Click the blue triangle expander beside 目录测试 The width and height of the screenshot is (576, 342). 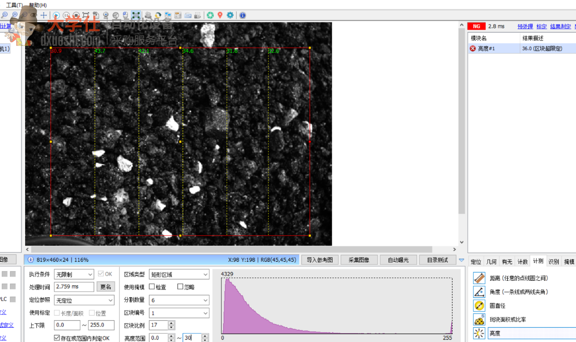(x=461, y=260)
